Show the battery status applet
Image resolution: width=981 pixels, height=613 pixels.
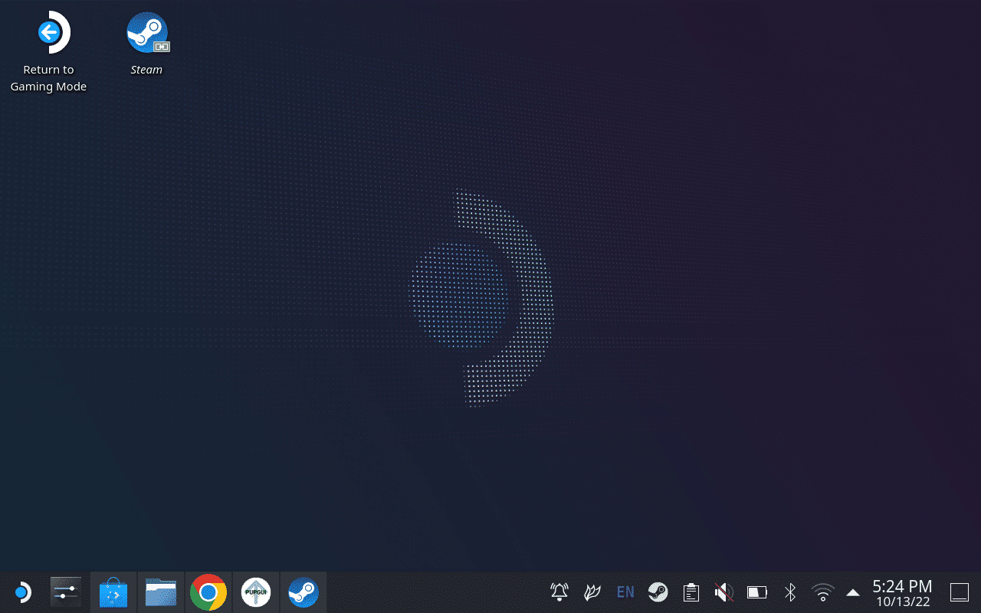757,592
